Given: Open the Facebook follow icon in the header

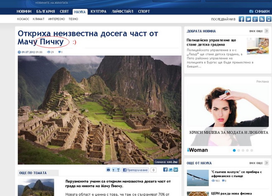Looking at the screenshot, I should pos(241,19).
